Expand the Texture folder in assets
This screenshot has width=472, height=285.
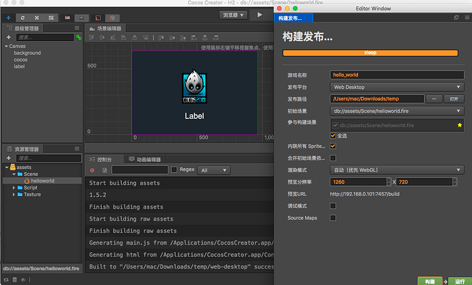(14, 195)
